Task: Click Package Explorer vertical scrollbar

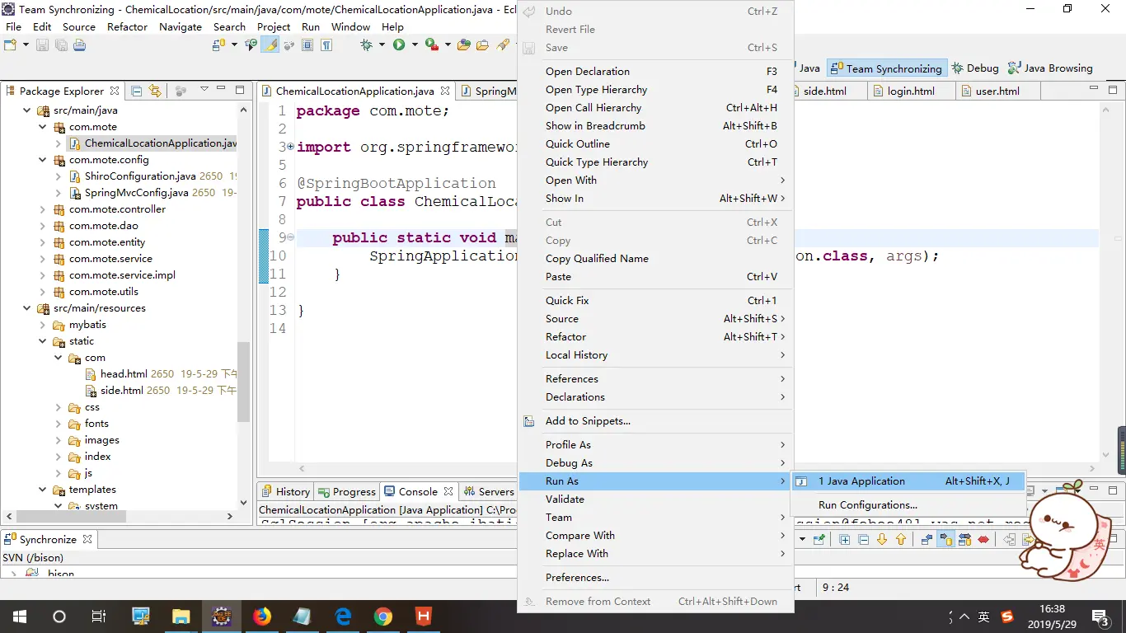Action: click(x=243, y=383)
